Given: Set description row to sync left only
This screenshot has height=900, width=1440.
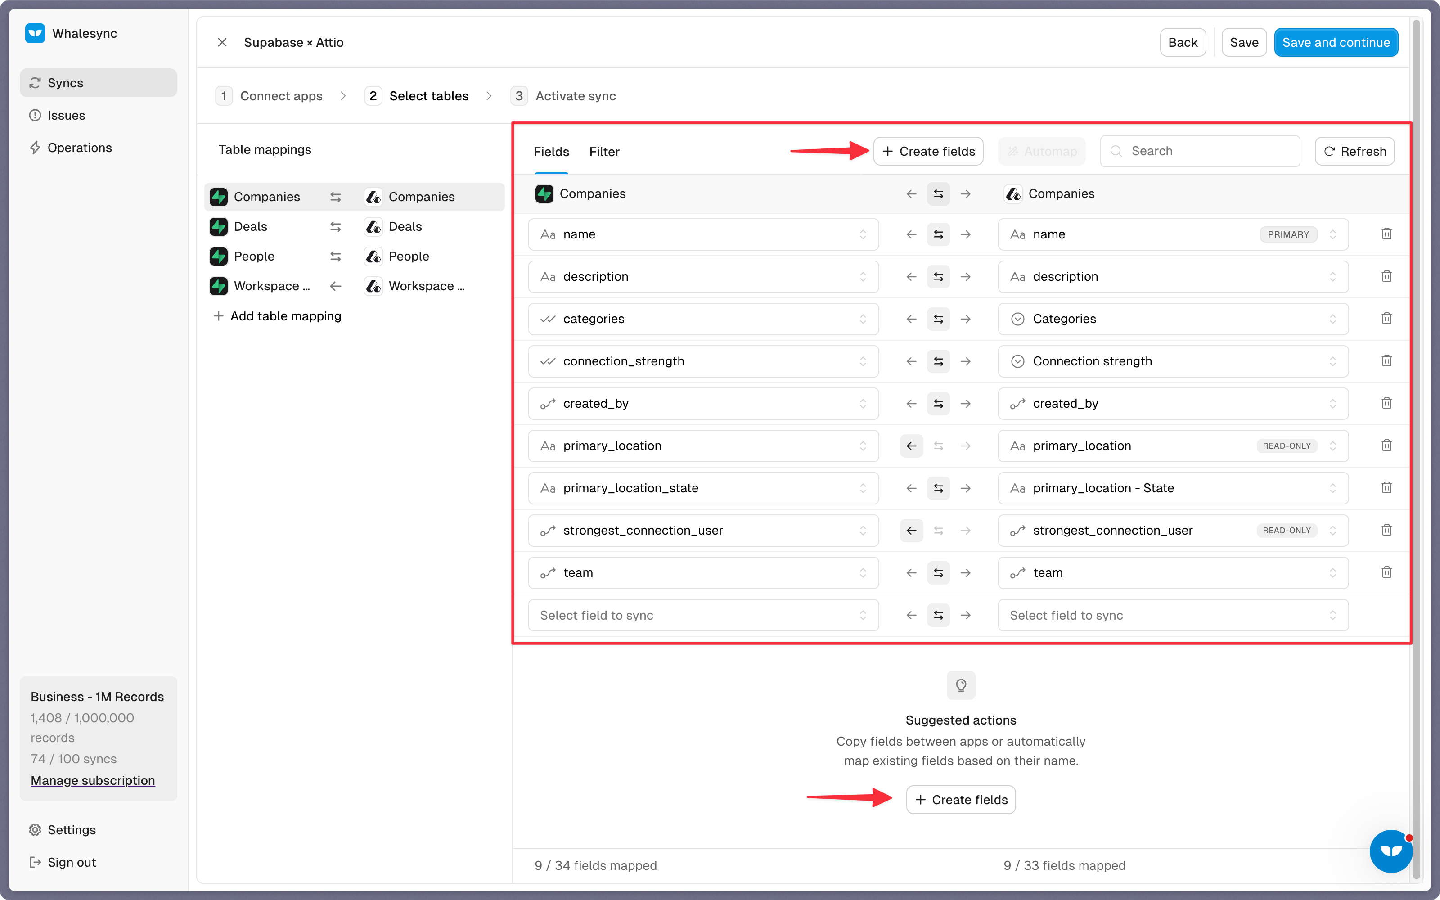Looking at the screenshot, I should 911,277.
